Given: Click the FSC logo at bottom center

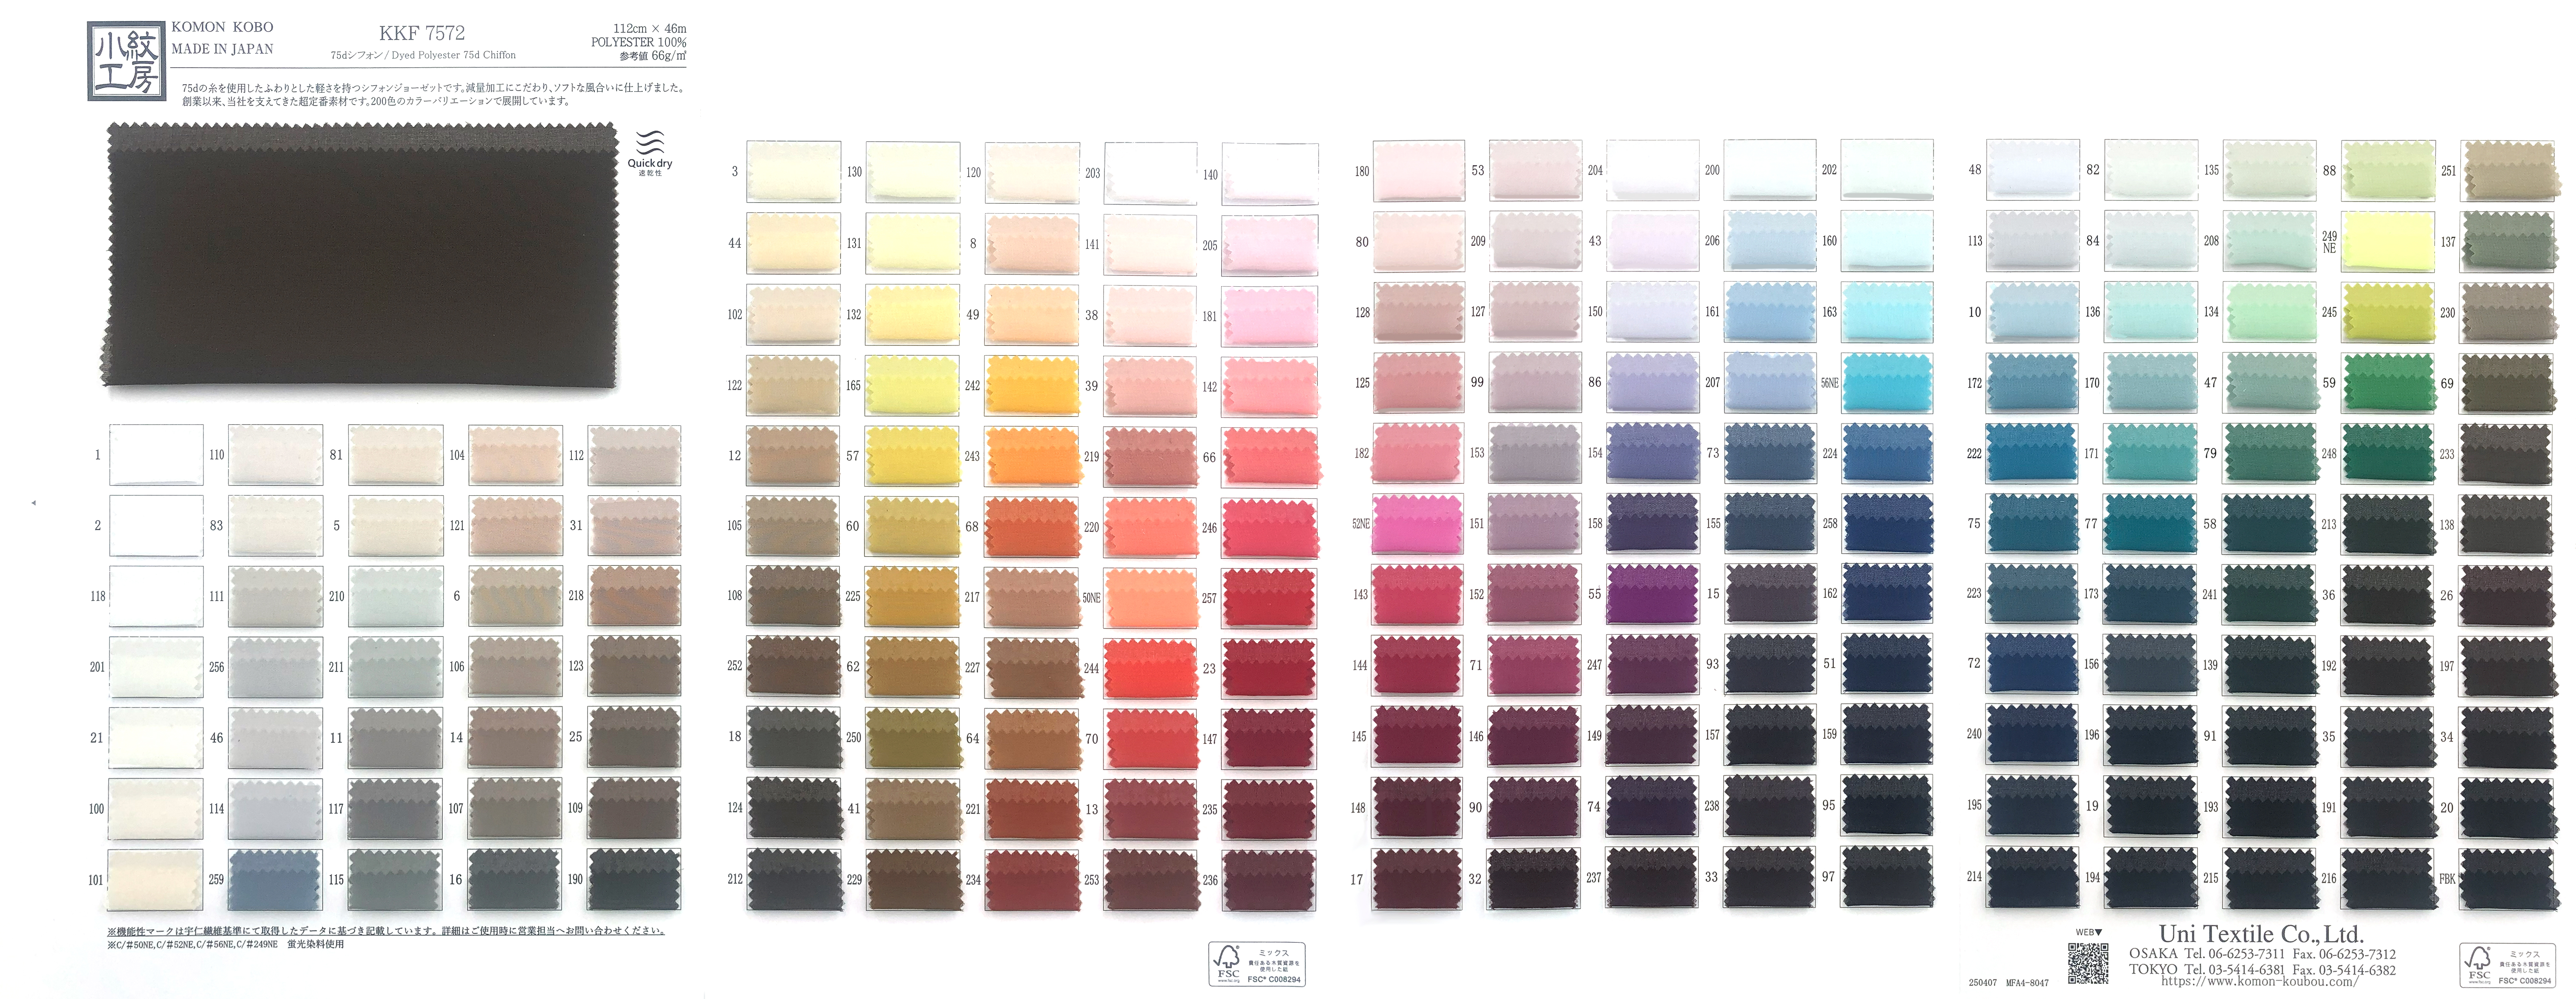Looking at the screenshot, I should click(1256, 964).
